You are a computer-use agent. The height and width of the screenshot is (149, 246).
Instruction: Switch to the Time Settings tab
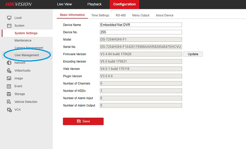[x=100, y=15]
